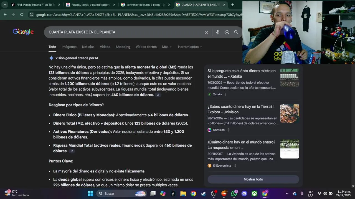Image resolution: width=355 pixels, height=199 pixels.
Task: Click the El Economista article thumbnail
Action: pos(290,149)
